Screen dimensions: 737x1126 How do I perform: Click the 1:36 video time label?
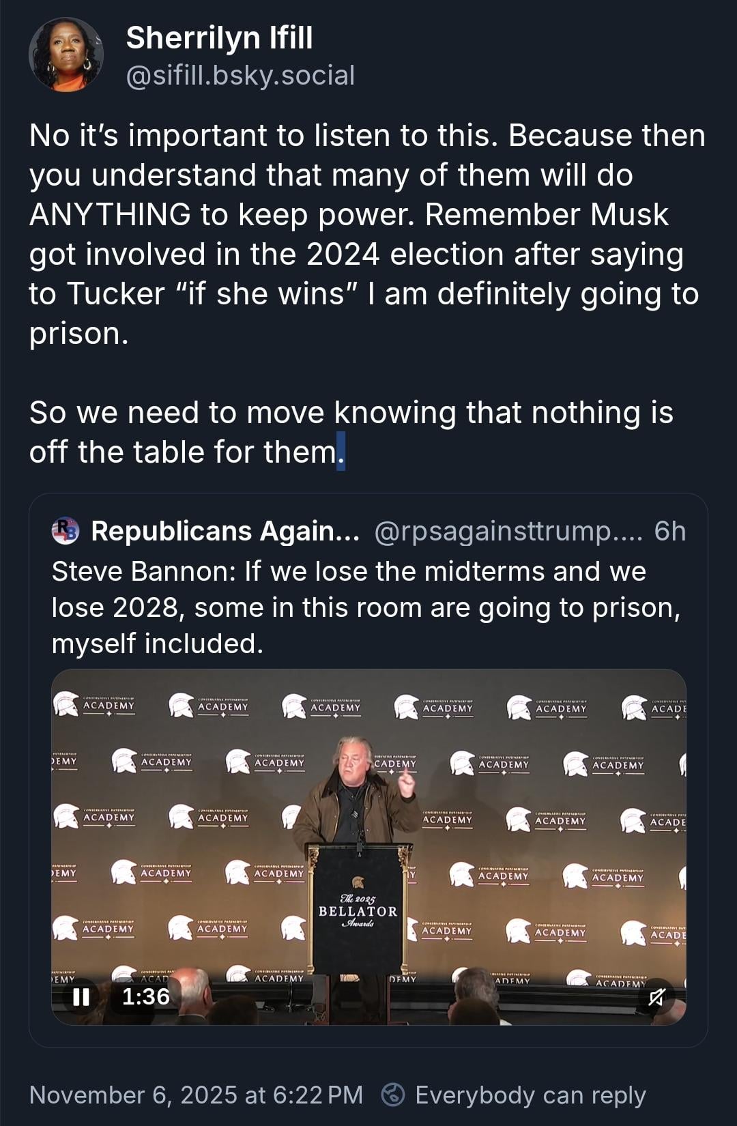(x=145, y=997)
